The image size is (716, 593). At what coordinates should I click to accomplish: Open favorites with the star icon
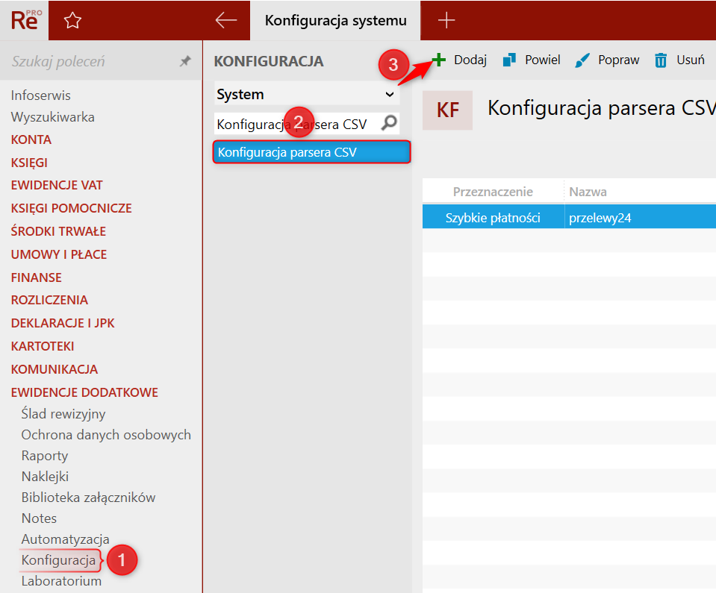coord(72,21)
